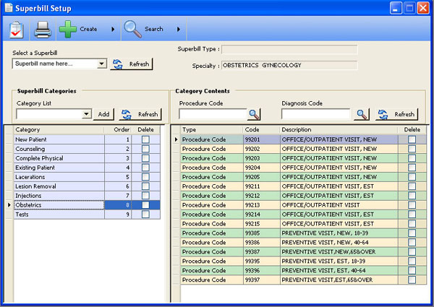Tick Delete checkbox for Tests category
Viewport: 434px width, 307px height.
point(145,215)
